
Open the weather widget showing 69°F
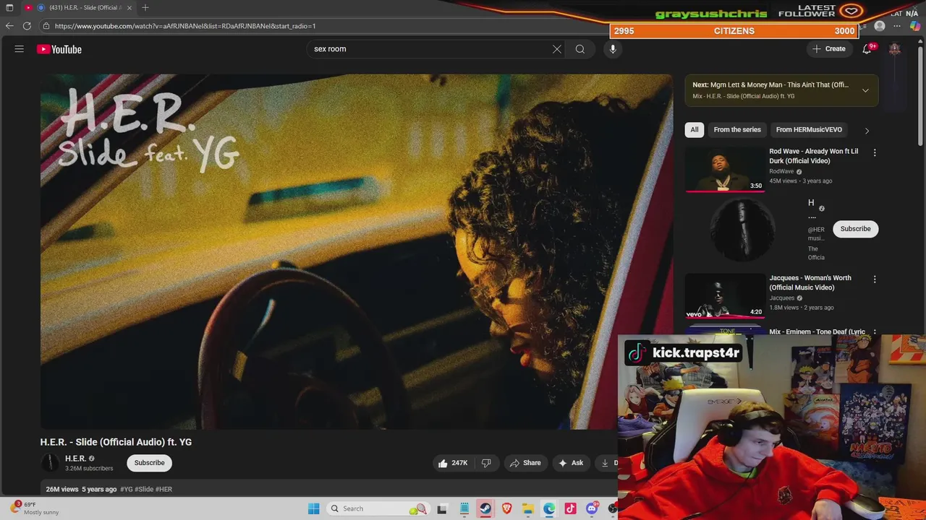coord(35,508)
